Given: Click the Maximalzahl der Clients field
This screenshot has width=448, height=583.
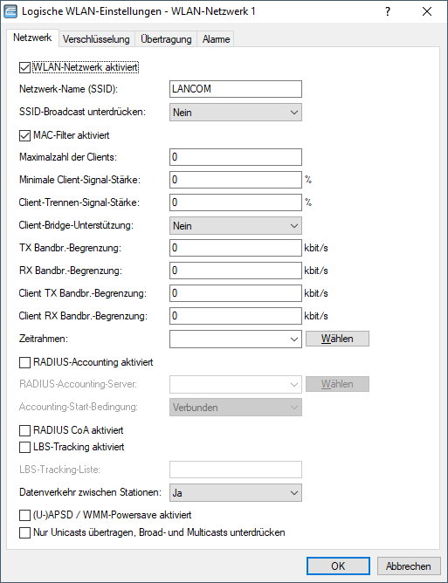Looking at the screenshot, I should (236, 157).
